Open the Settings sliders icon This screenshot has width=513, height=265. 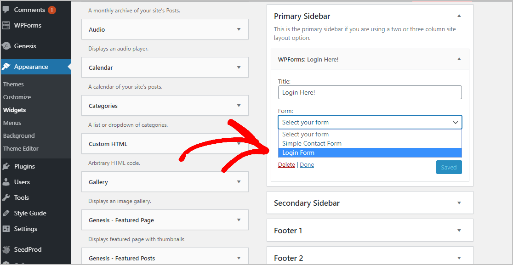[6, 229]
